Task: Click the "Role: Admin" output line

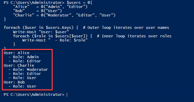Action: 24,57
